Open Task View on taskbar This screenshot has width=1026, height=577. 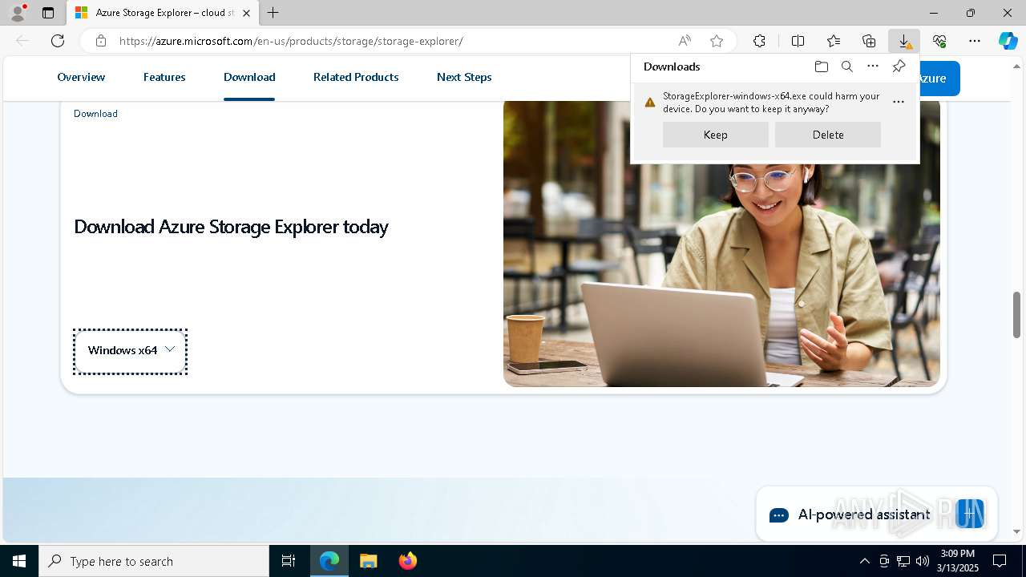tap(289, 561)
